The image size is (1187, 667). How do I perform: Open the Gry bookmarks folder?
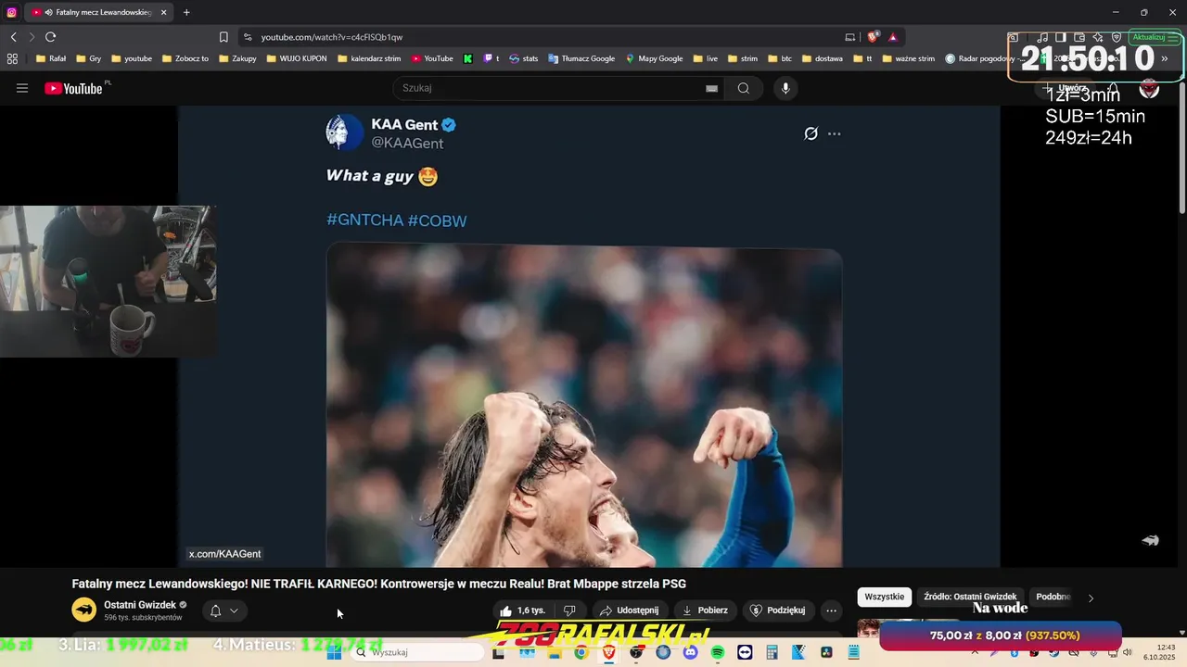[x=89, y=58]
